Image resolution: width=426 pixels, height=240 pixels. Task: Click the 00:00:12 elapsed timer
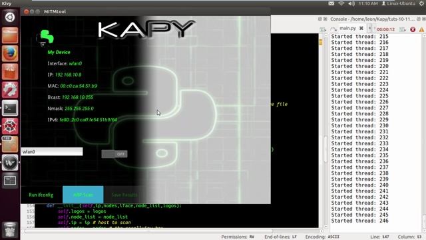click(x=385, y=29)
